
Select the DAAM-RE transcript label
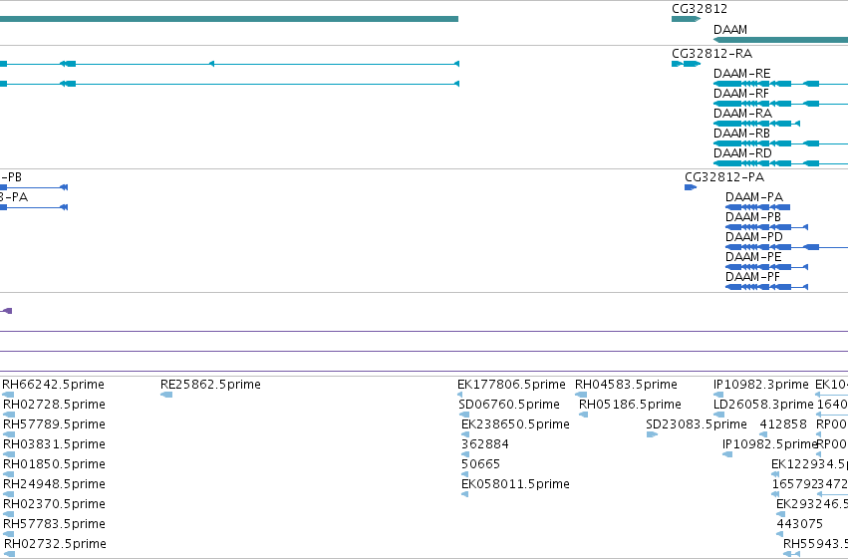(x=742, y=74)
